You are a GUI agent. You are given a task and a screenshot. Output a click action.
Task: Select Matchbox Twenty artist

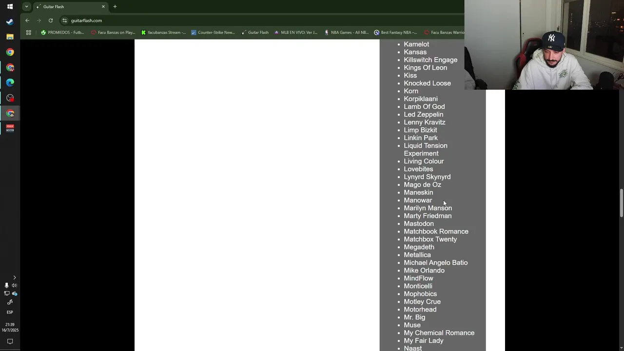point(430,239)
